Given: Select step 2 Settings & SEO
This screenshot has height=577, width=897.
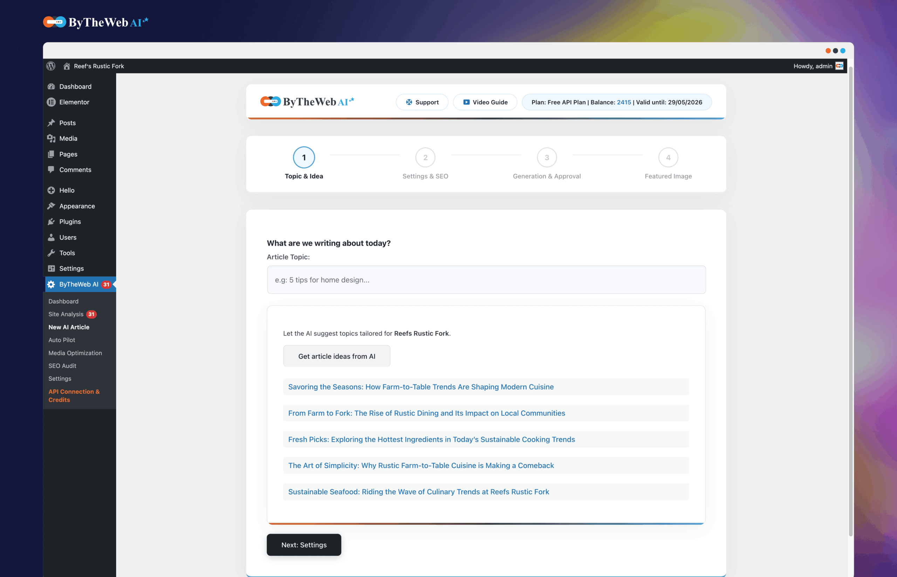Looking at the screenshot, I should coord(425,163).
